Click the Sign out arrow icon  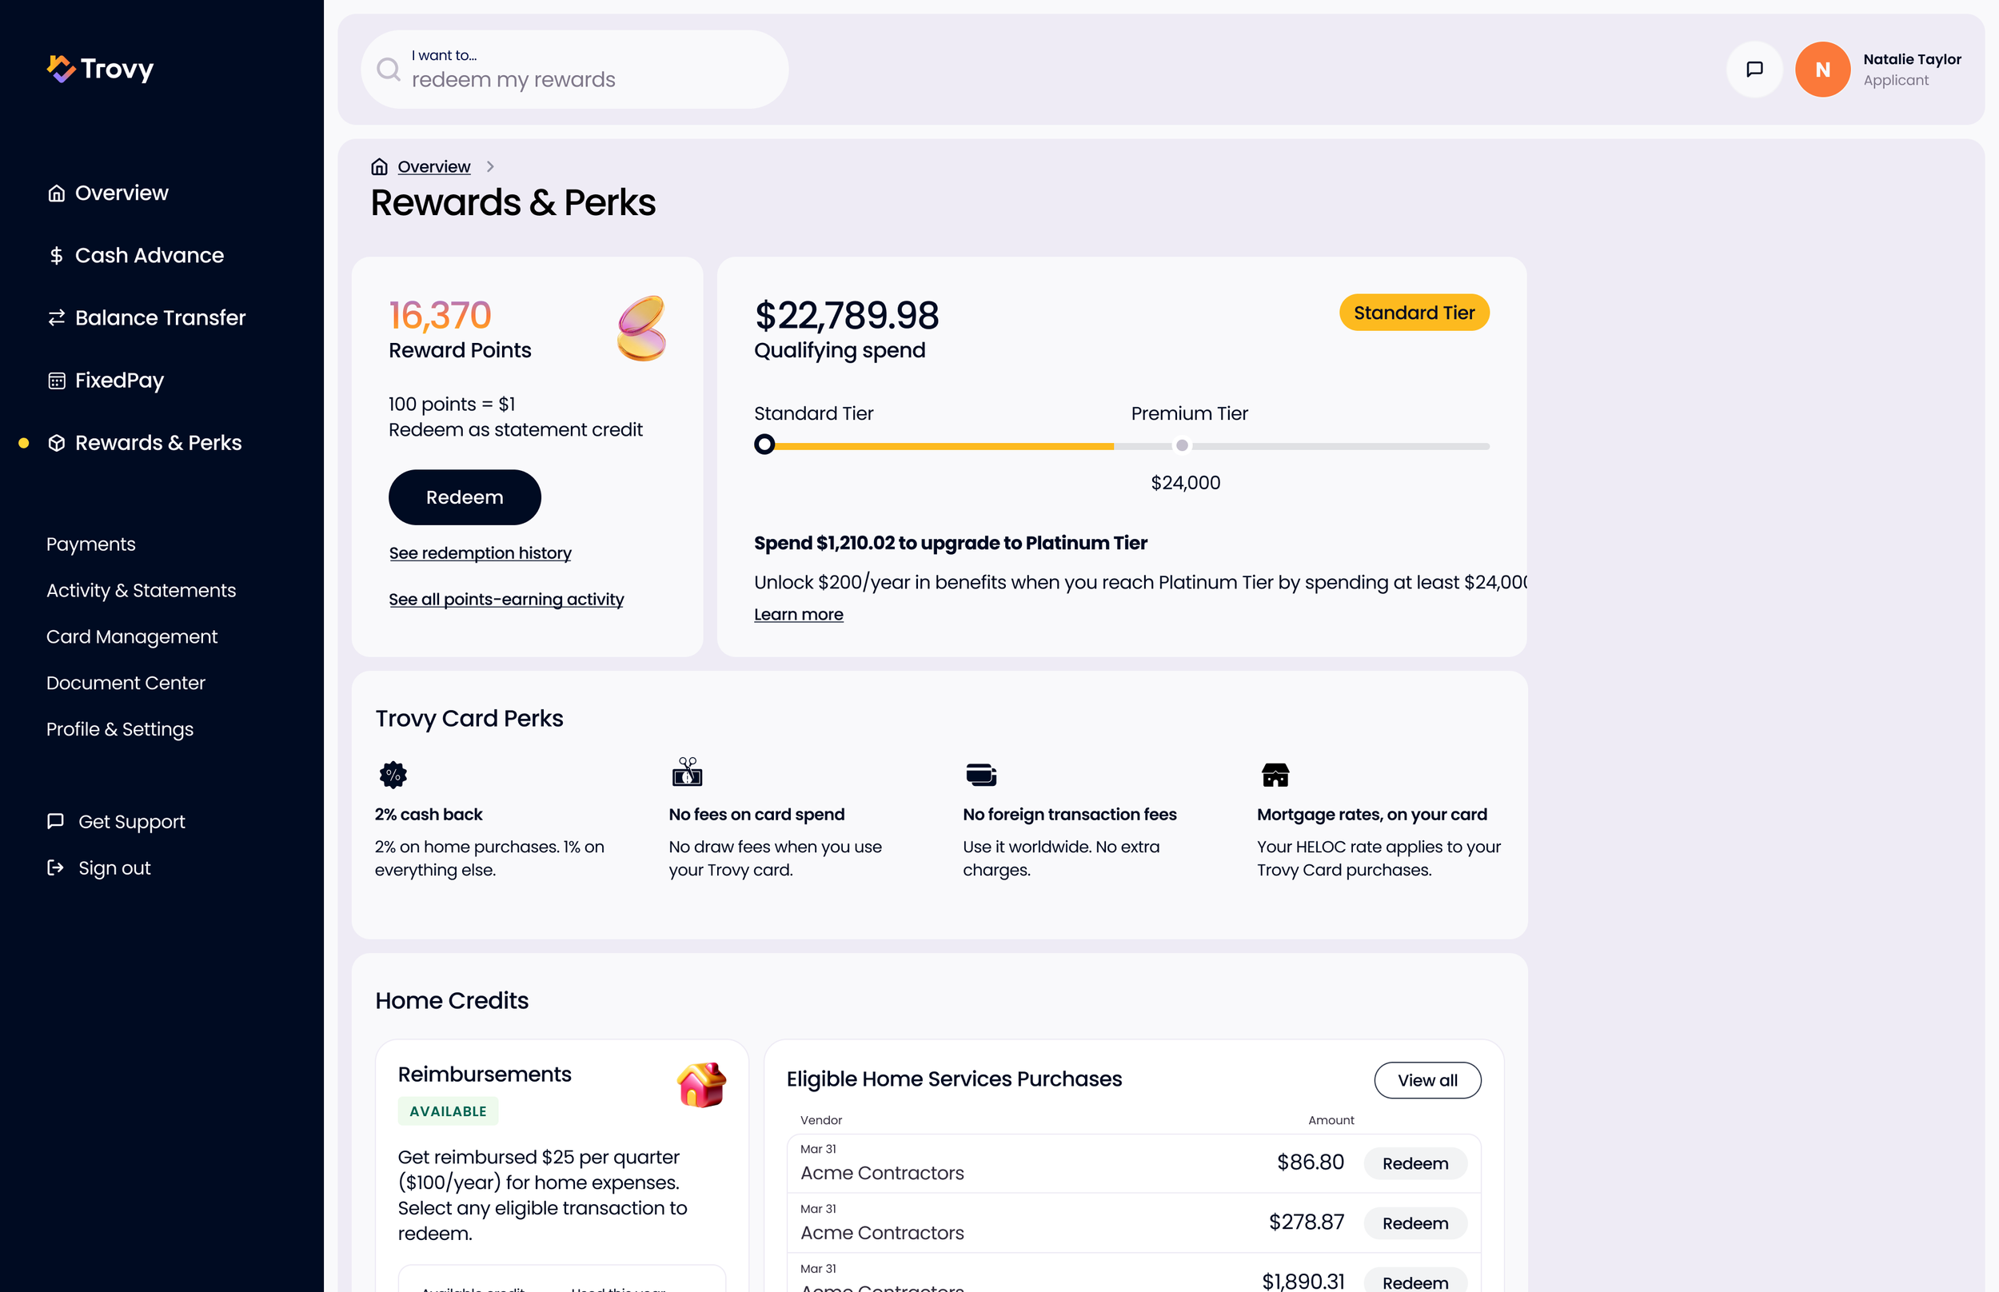point(55,867)
